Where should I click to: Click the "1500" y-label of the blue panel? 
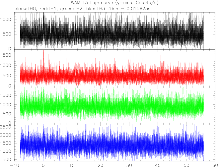pos(6,143)
